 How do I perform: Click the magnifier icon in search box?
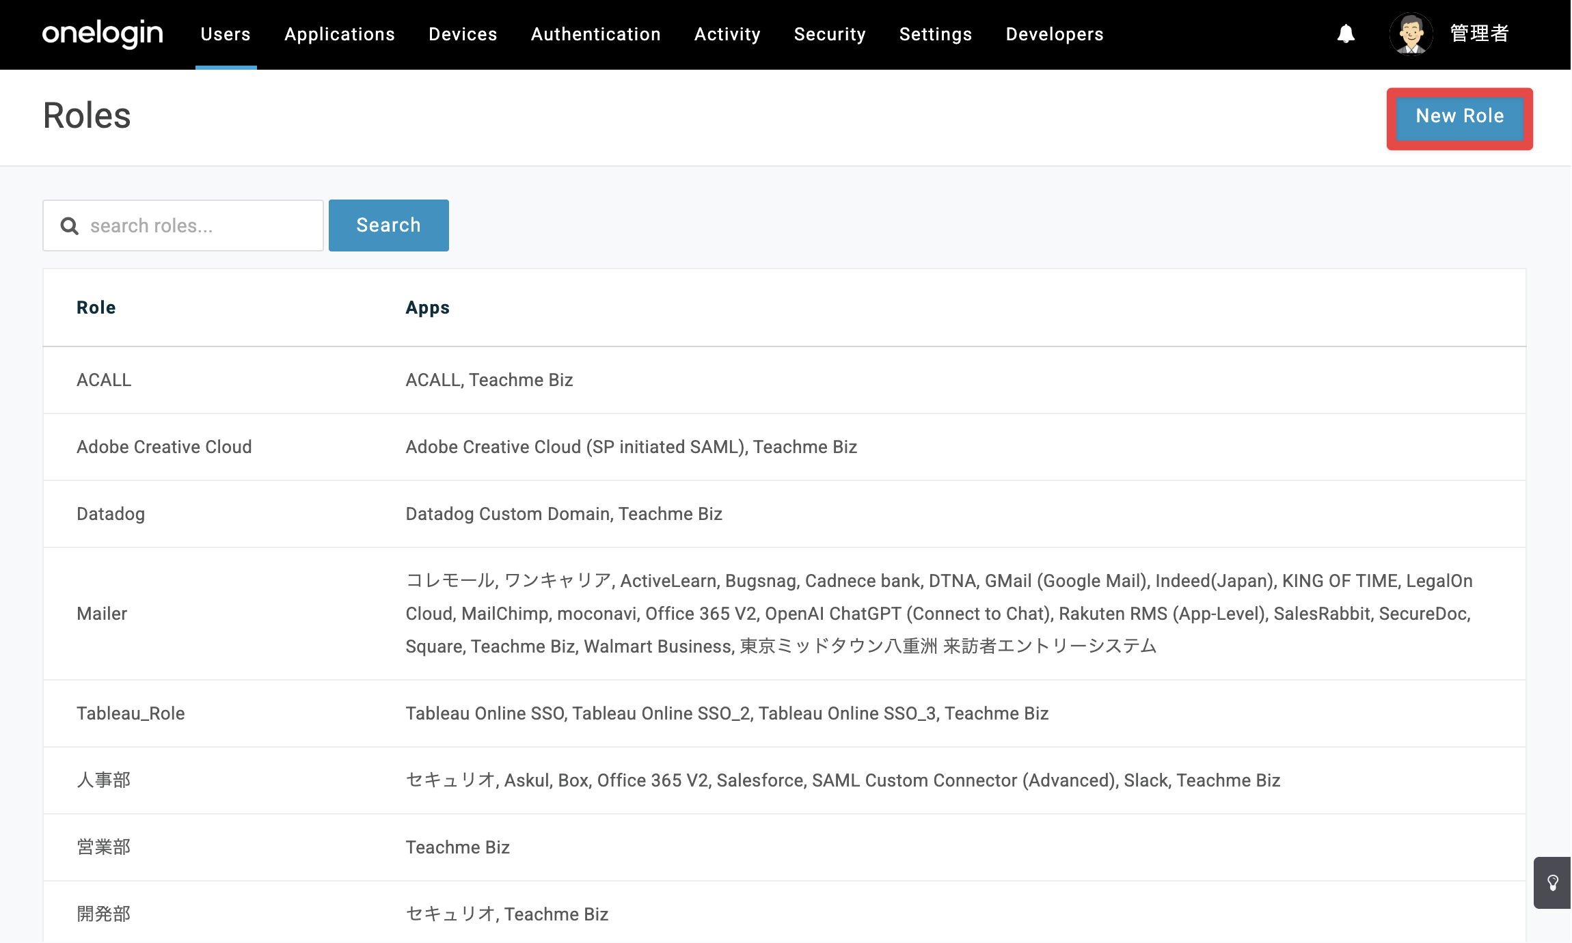coord(70,225)
